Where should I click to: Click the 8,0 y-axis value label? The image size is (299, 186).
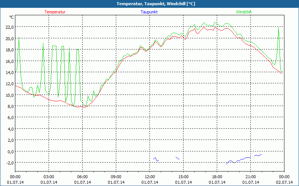(11, 106)
